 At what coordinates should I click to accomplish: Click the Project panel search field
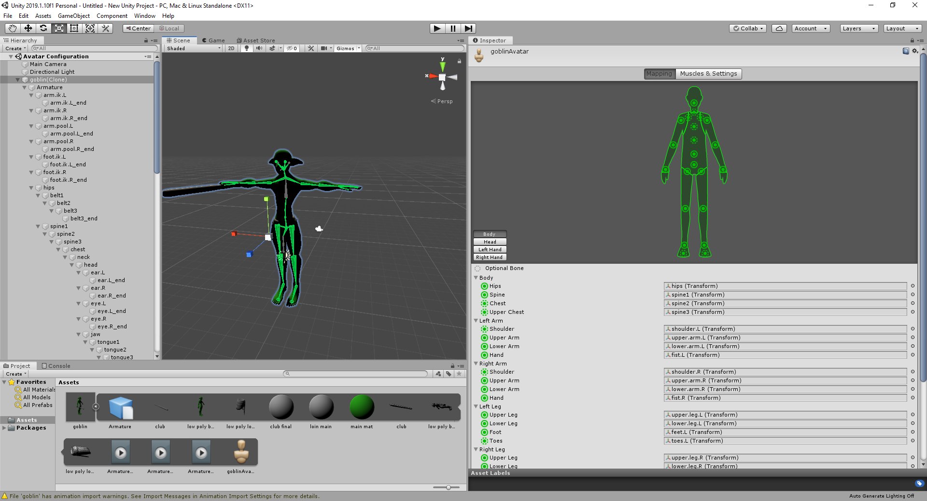click(355, 374)
